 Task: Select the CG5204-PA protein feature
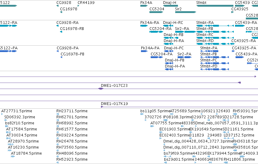[x=157, y=57]
